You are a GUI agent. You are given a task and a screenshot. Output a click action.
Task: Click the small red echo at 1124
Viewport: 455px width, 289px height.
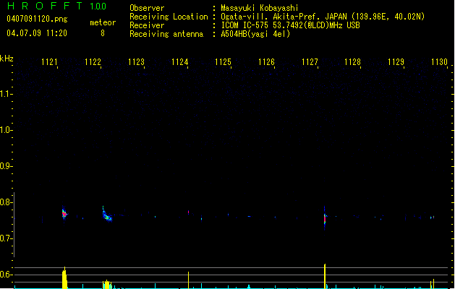coord(188,212)
